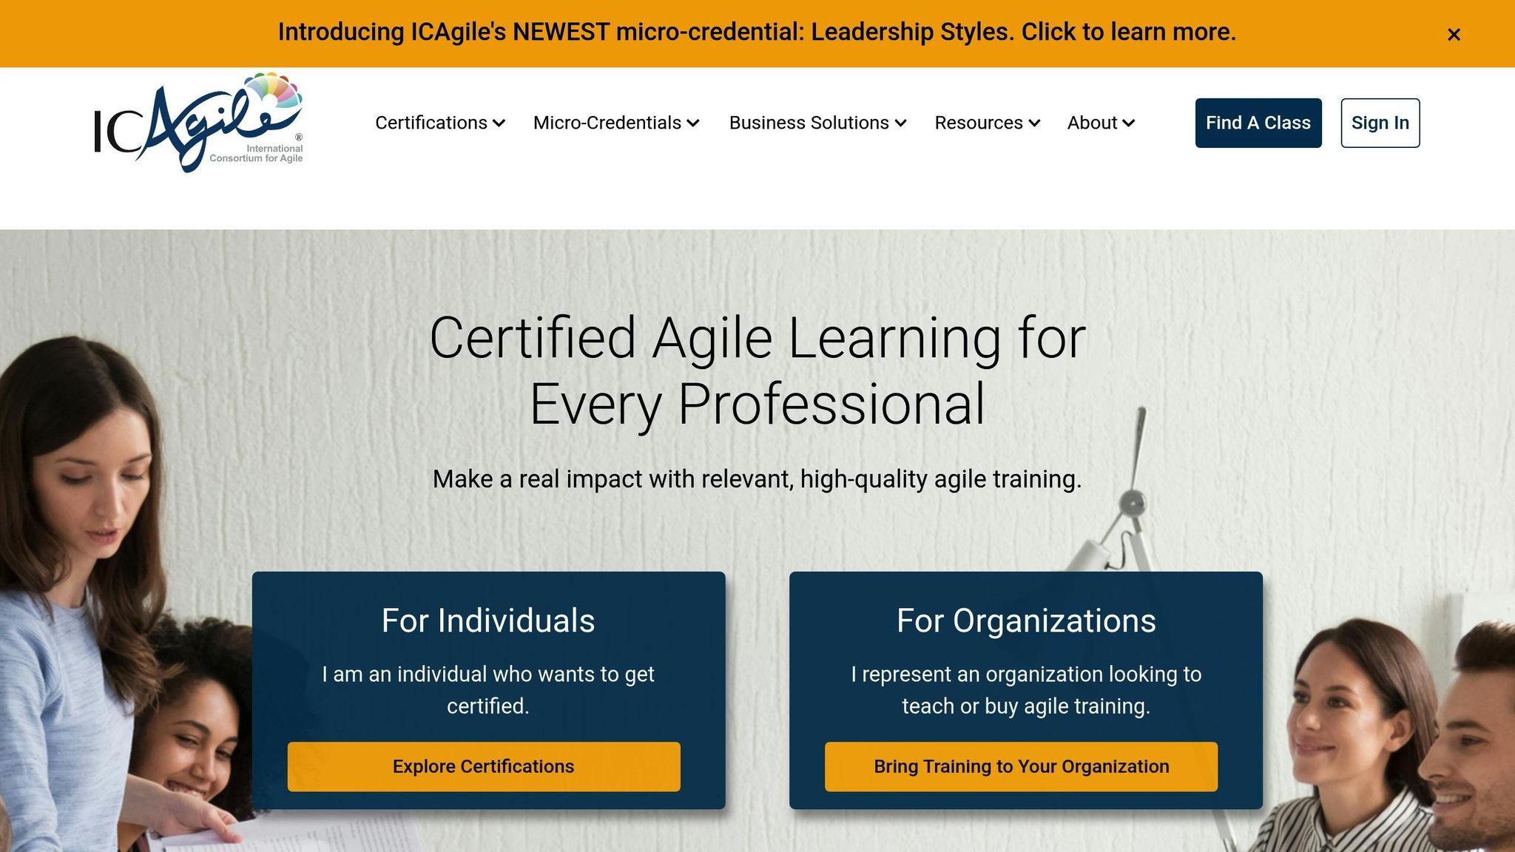Open the Micro-Credentials menu
The image size is (1515, 852).
[607, 123]
